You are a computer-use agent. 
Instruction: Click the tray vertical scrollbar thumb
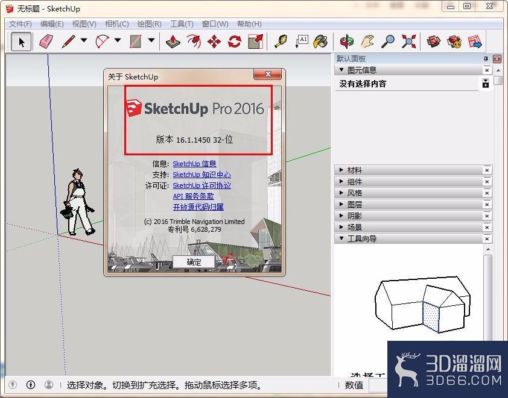[498, 80]
